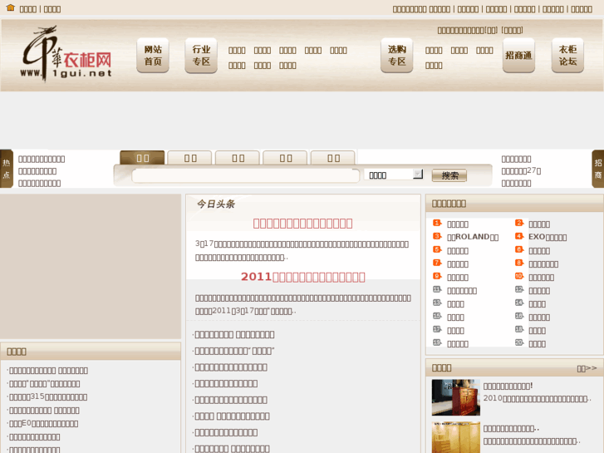Click the number 9 ranking badge

(x=437, y=277)
